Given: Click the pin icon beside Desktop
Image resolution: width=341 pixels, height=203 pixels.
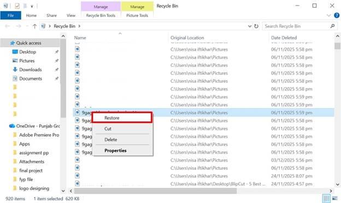Looking at the screenshot, I should coord(56,52).
